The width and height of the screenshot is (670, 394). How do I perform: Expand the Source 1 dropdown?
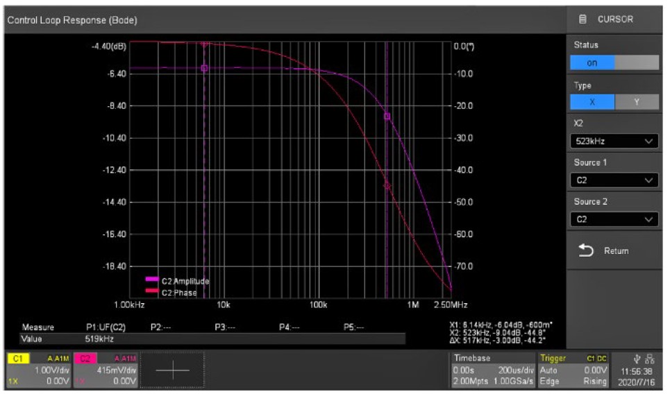(614, 180)
